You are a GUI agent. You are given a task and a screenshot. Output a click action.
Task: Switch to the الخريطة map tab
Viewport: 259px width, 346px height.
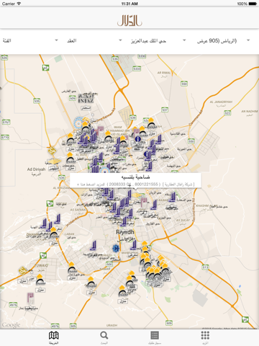(x=53, y=337)
